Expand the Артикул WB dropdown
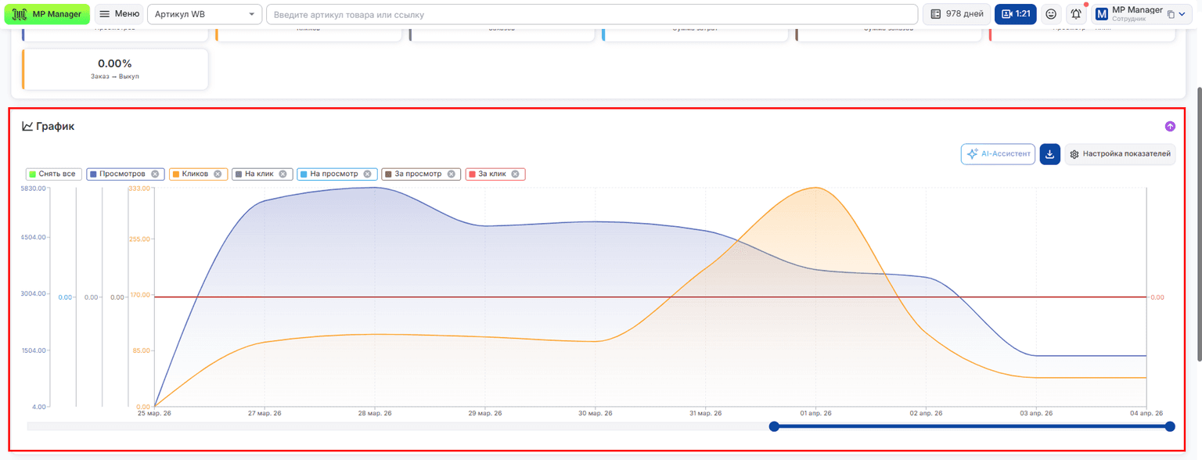1202x460 pixels. pos(205,14)
